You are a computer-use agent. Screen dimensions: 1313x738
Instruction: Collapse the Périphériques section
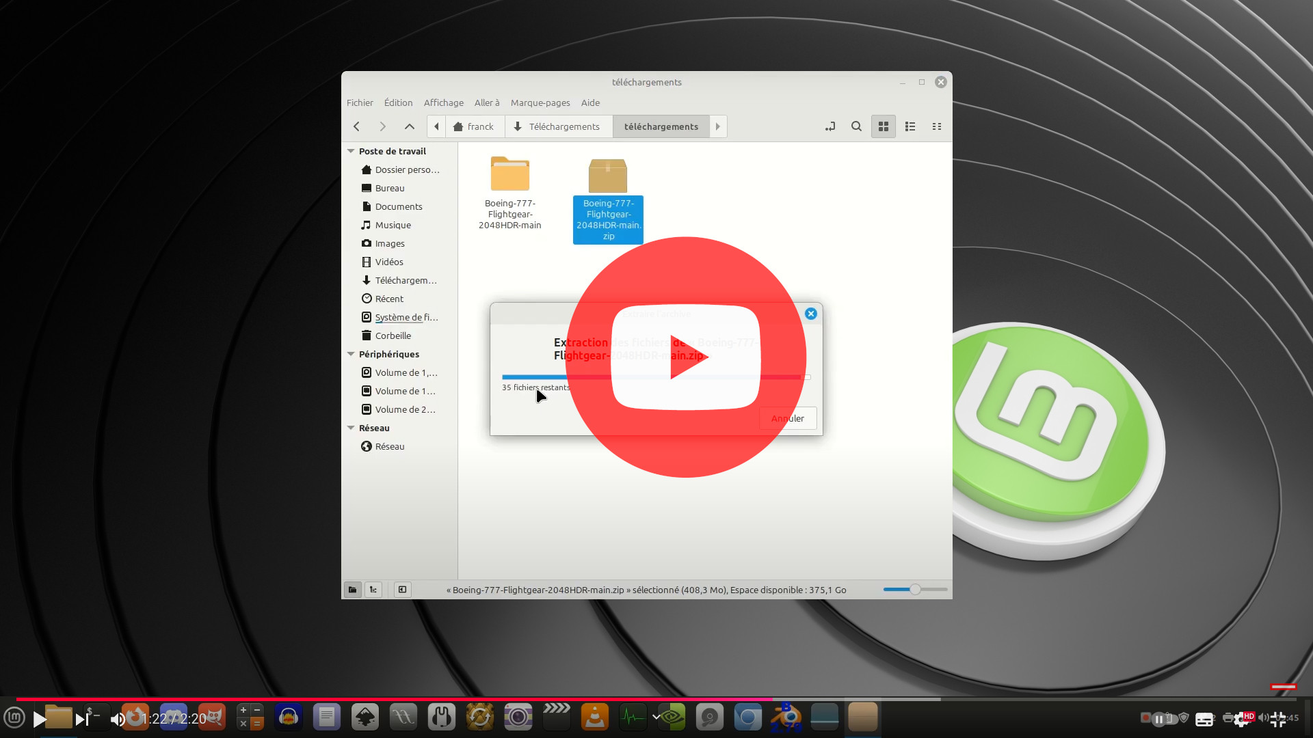tap(351, 354)
